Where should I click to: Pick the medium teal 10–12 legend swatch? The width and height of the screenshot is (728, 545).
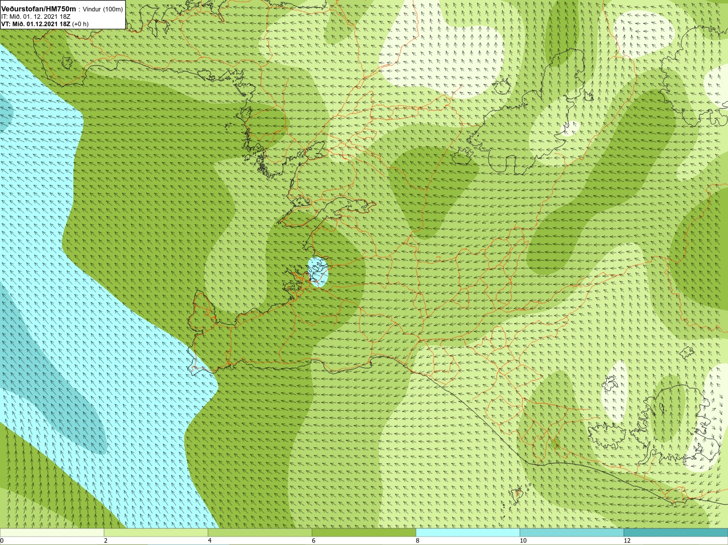click(x=572, y=532)
